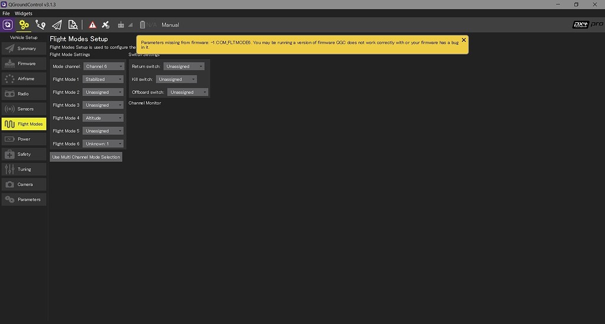This screenshot has height=324, width=605.
Task: Expand Flight Mode 3 dropdown
Action: [103, 105]
